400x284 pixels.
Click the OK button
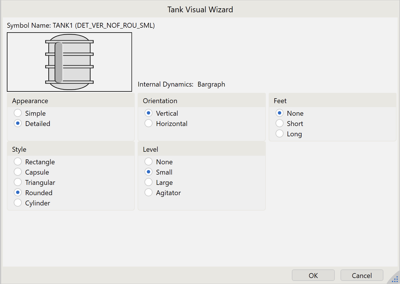pos(313,275)
